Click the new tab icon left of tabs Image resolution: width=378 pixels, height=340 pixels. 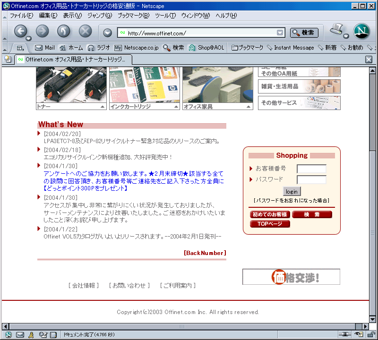(x=8, y=59)
